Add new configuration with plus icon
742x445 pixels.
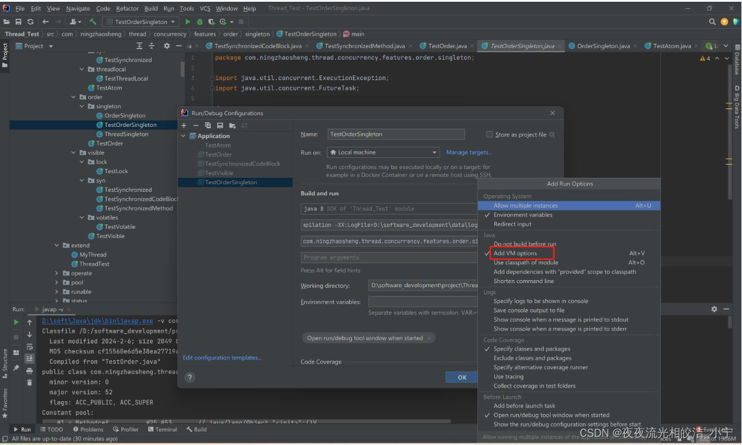(184, 126)
